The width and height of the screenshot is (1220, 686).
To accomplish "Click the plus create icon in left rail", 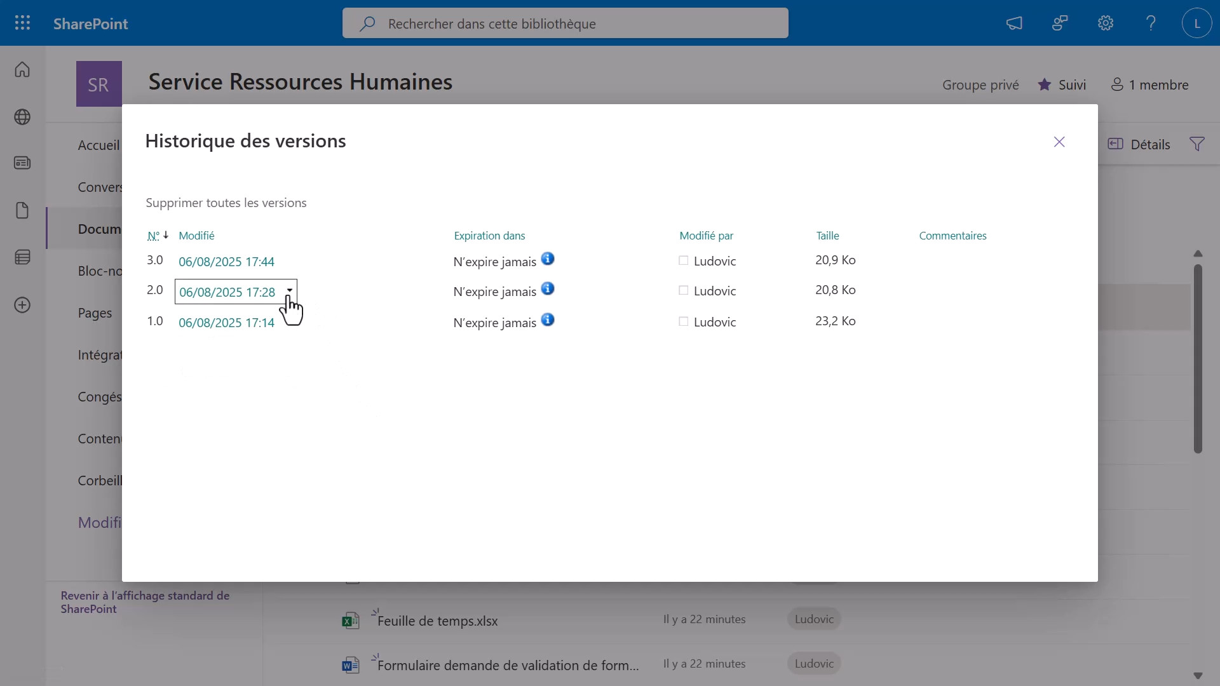I will point(22,305).
